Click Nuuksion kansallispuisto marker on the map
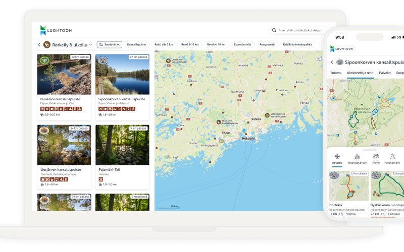404x252 pixels. point(219,121)
